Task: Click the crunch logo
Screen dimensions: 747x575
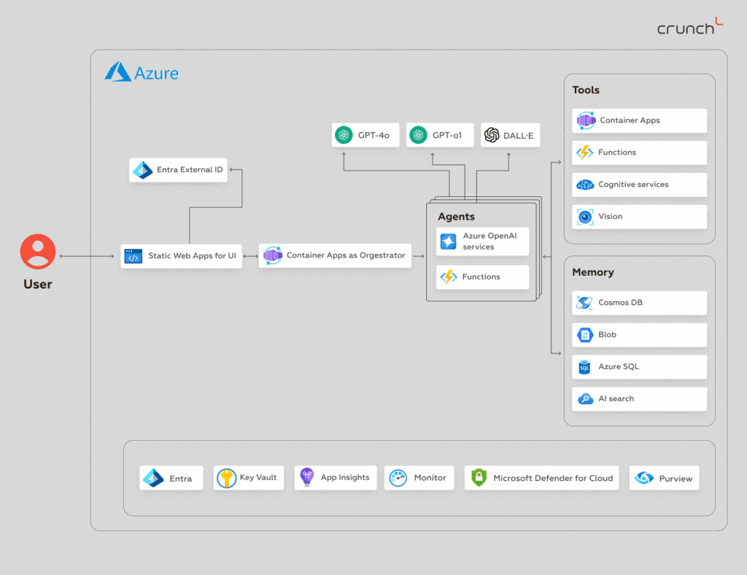Action: point(690,26)
